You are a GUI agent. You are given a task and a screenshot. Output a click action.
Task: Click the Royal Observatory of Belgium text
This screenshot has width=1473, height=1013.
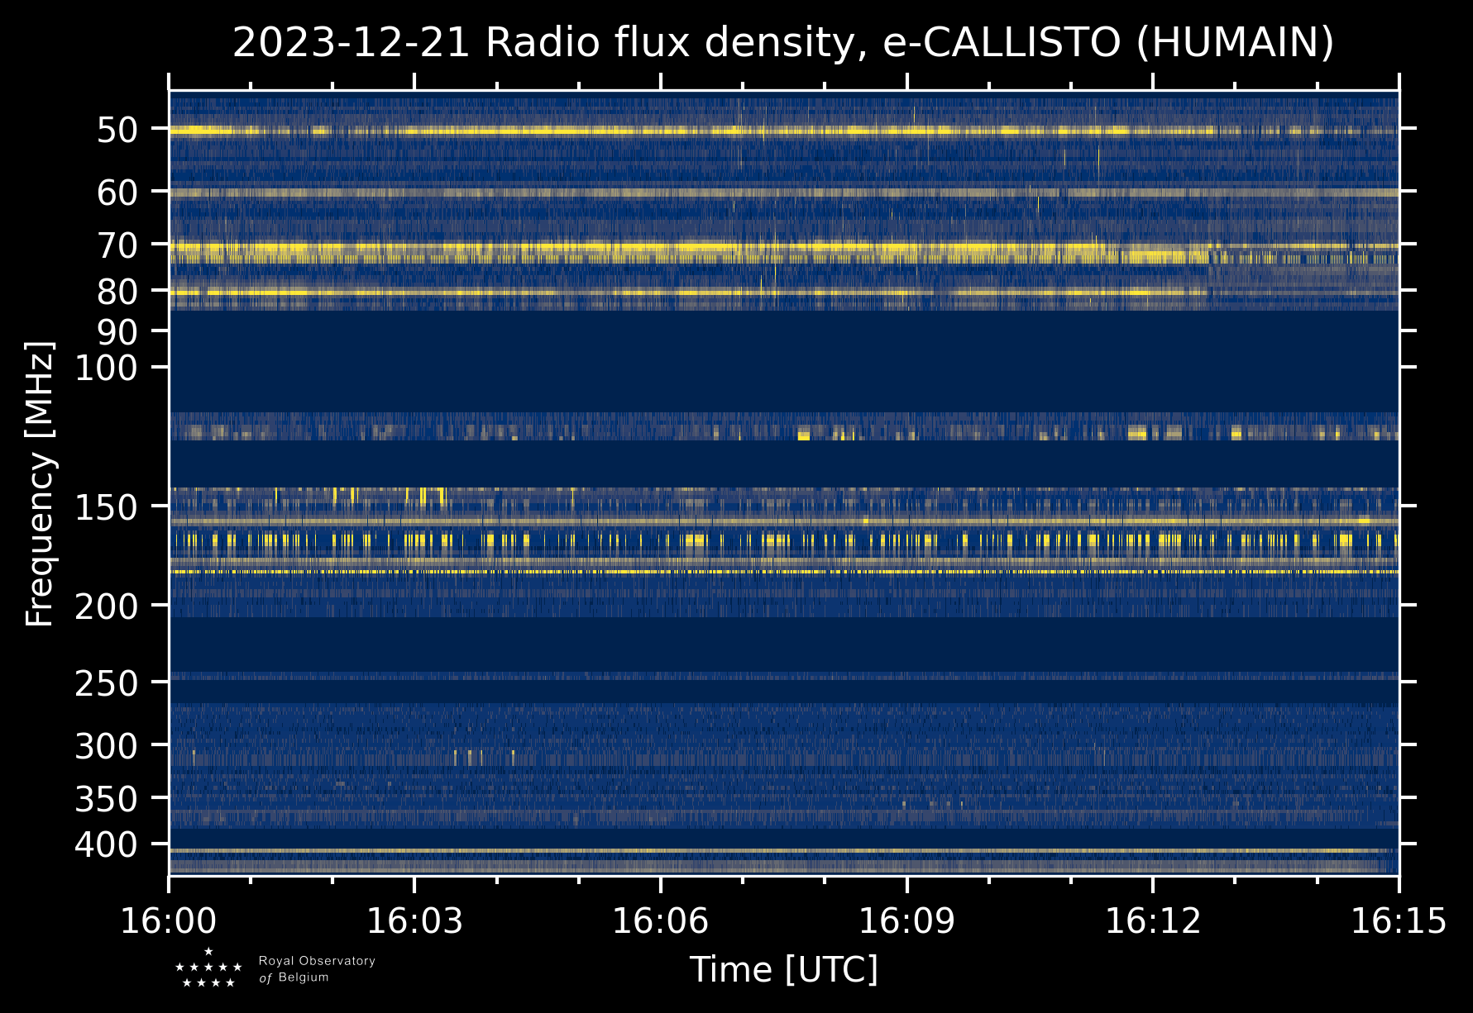[317, 969]
